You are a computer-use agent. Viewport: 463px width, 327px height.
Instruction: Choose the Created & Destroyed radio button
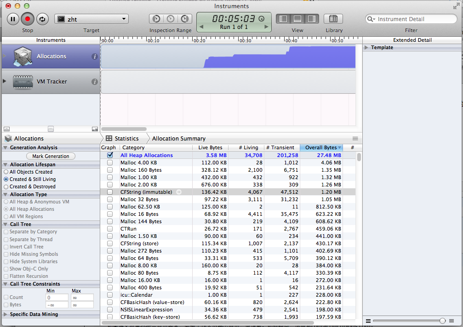click(x=6, y=186)
